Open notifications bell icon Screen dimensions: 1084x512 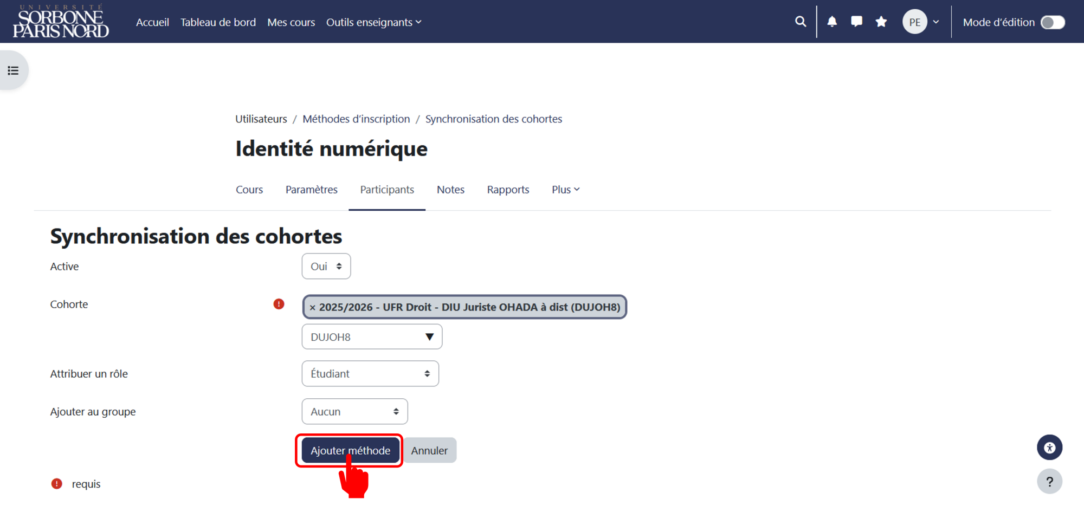(832, 22)
